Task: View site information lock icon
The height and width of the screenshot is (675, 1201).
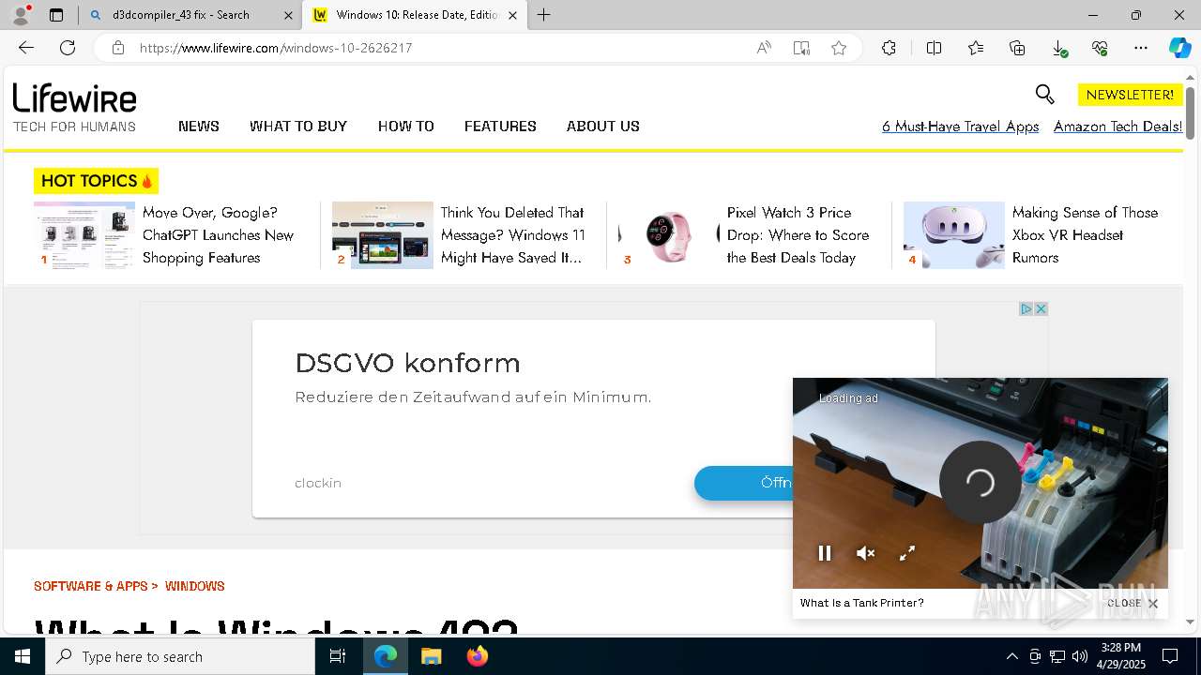Action: pos(118,48)
